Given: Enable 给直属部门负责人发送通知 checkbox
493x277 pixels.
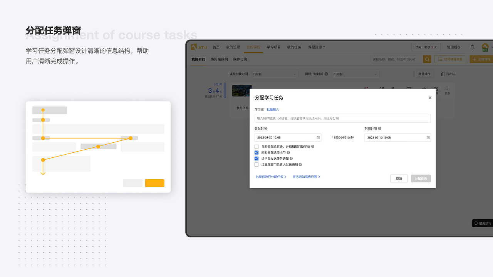Looking at the screenshot, I should point(257,165).
